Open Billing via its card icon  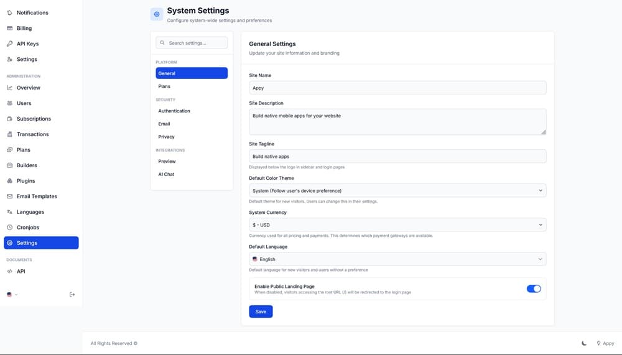pos(9,28)
